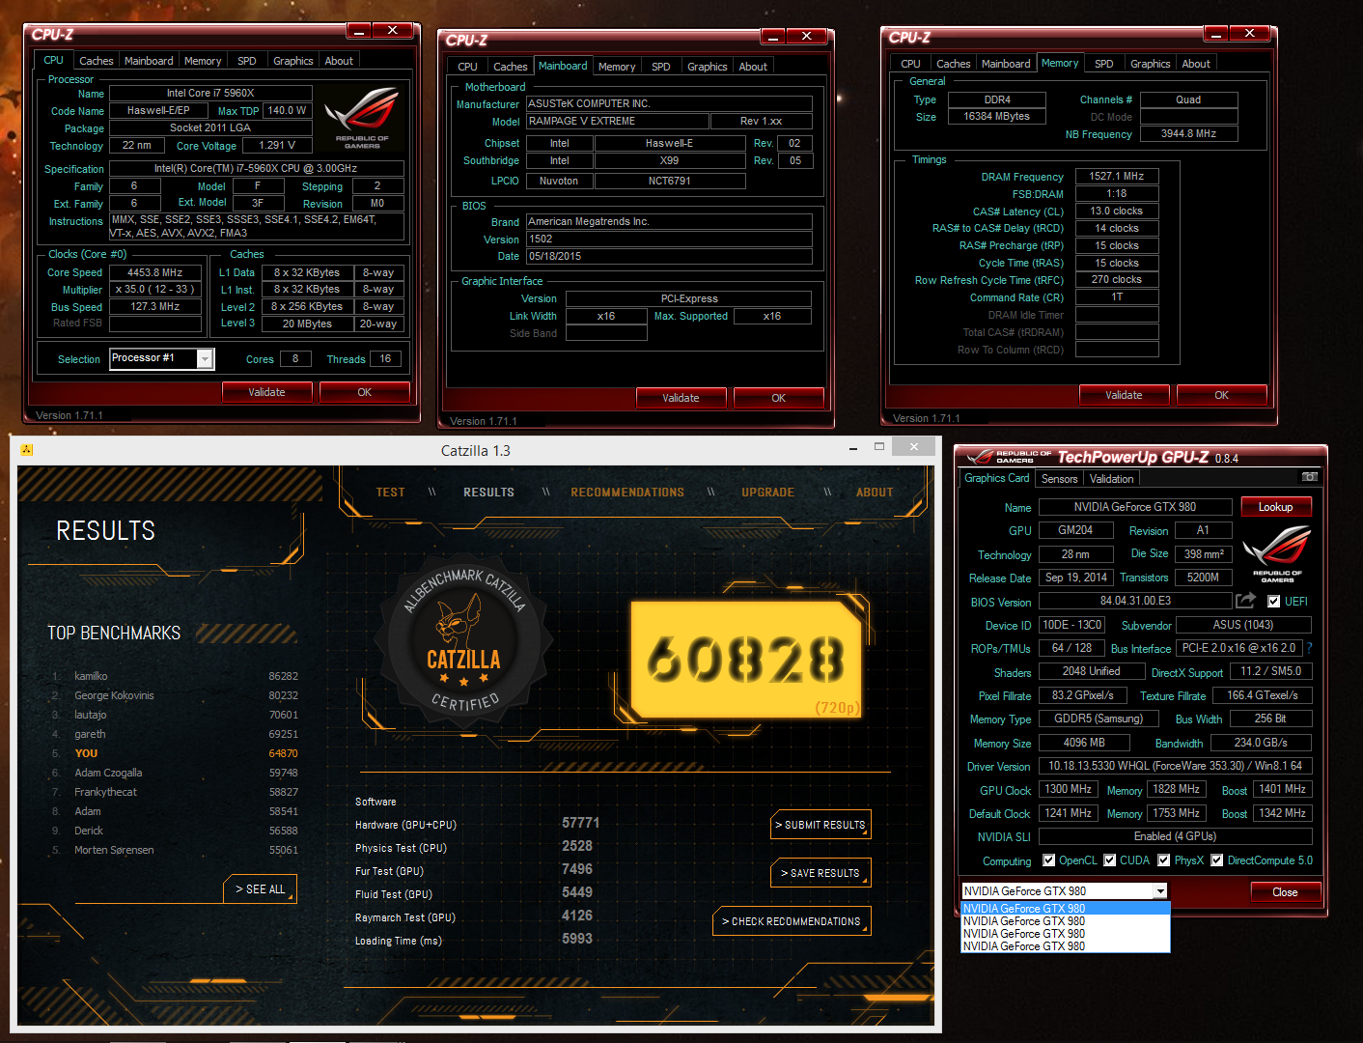Click OK in CPU-Z CPU window

[365, 392]
